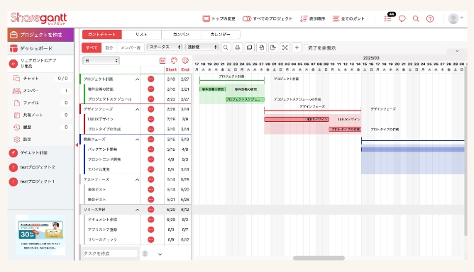Click the plus add icon in toolbar
The width and height of the screenshot is (474, 272).
(x=297, y=47)
